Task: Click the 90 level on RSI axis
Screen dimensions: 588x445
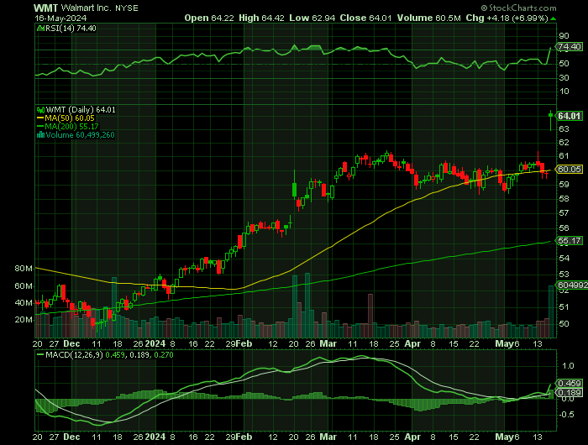Action: pyautogui.click(x=564, y=36)
